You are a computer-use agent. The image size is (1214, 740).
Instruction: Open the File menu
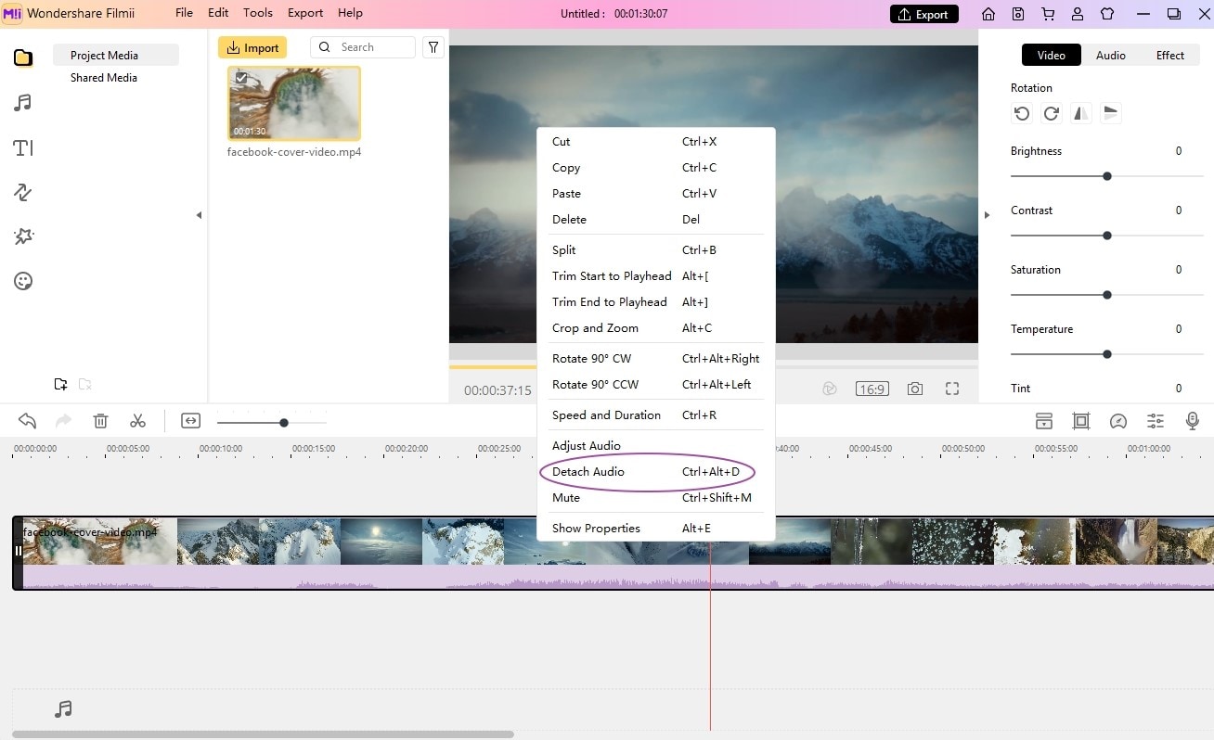pos(184,13)
